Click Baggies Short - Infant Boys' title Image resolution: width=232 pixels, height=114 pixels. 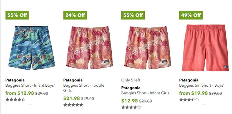coord(30,85)
